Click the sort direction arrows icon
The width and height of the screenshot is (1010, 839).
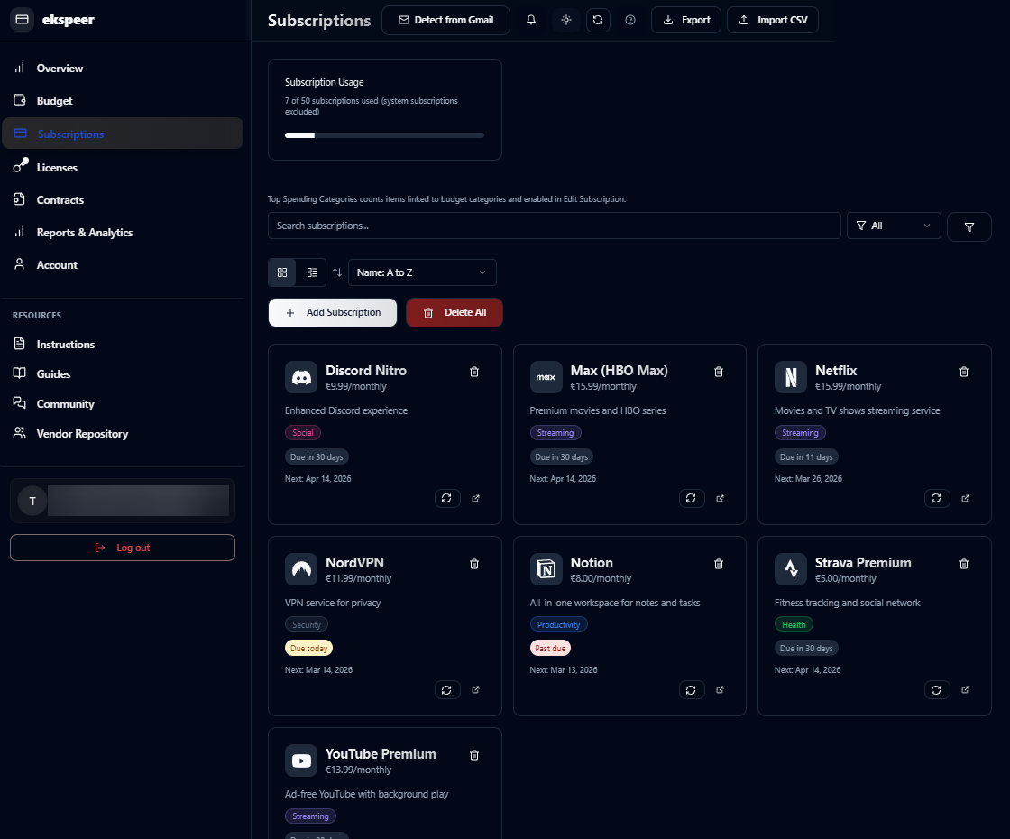(x=337, y=272)
